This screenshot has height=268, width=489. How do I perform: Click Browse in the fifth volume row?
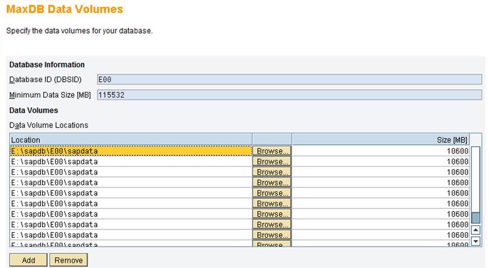272,193
